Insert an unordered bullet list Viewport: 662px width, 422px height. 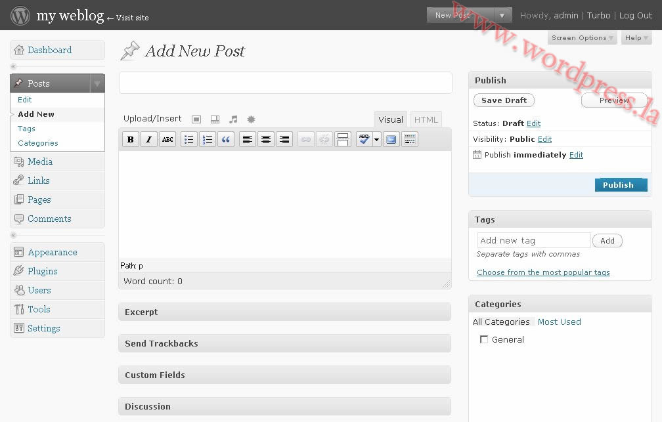[188, 139]
